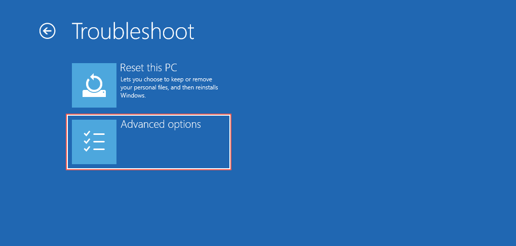
Task: Click the "Troubleshoot" page title
Action: 133,31
